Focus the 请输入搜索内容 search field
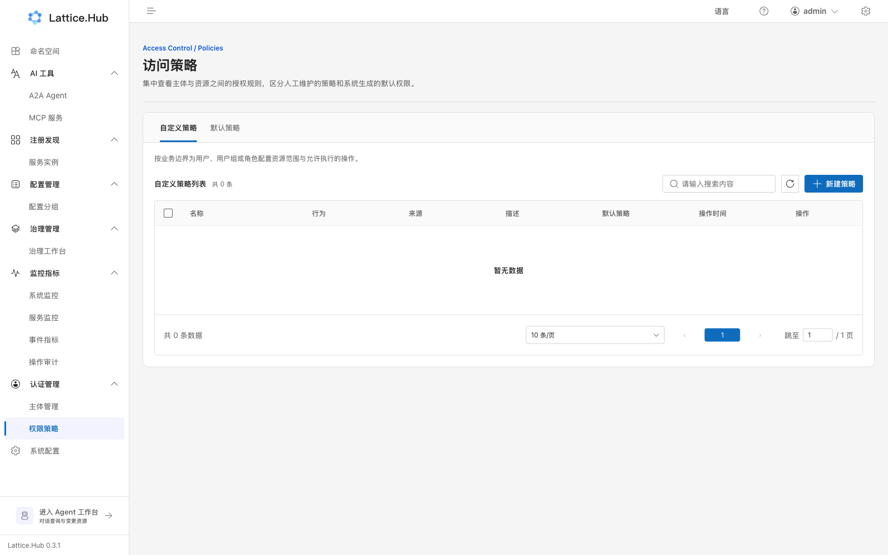 point(719,184)
